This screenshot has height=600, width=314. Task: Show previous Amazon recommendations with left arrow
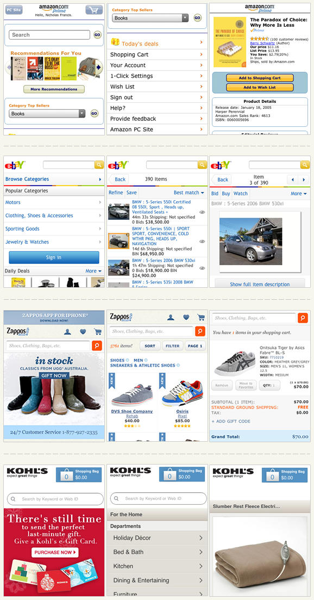click(9, 68)
